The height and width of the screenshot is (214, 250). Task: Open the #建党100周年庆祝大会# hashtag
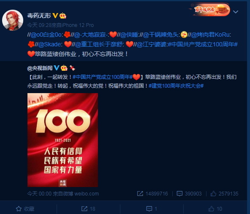(x=176, y=86)
